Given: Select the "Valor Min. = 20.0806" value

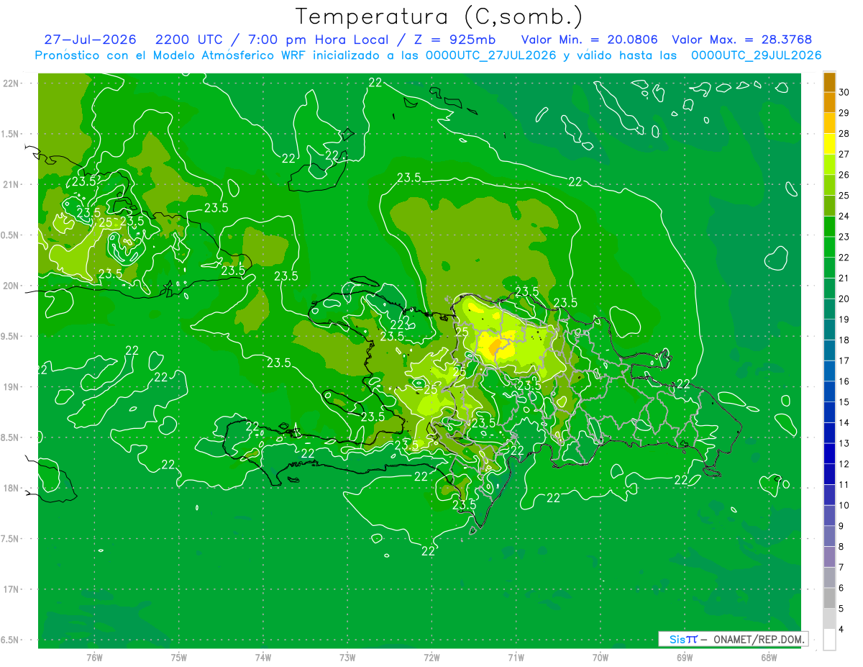Looking at the screenshot, I should click(589, 40).
